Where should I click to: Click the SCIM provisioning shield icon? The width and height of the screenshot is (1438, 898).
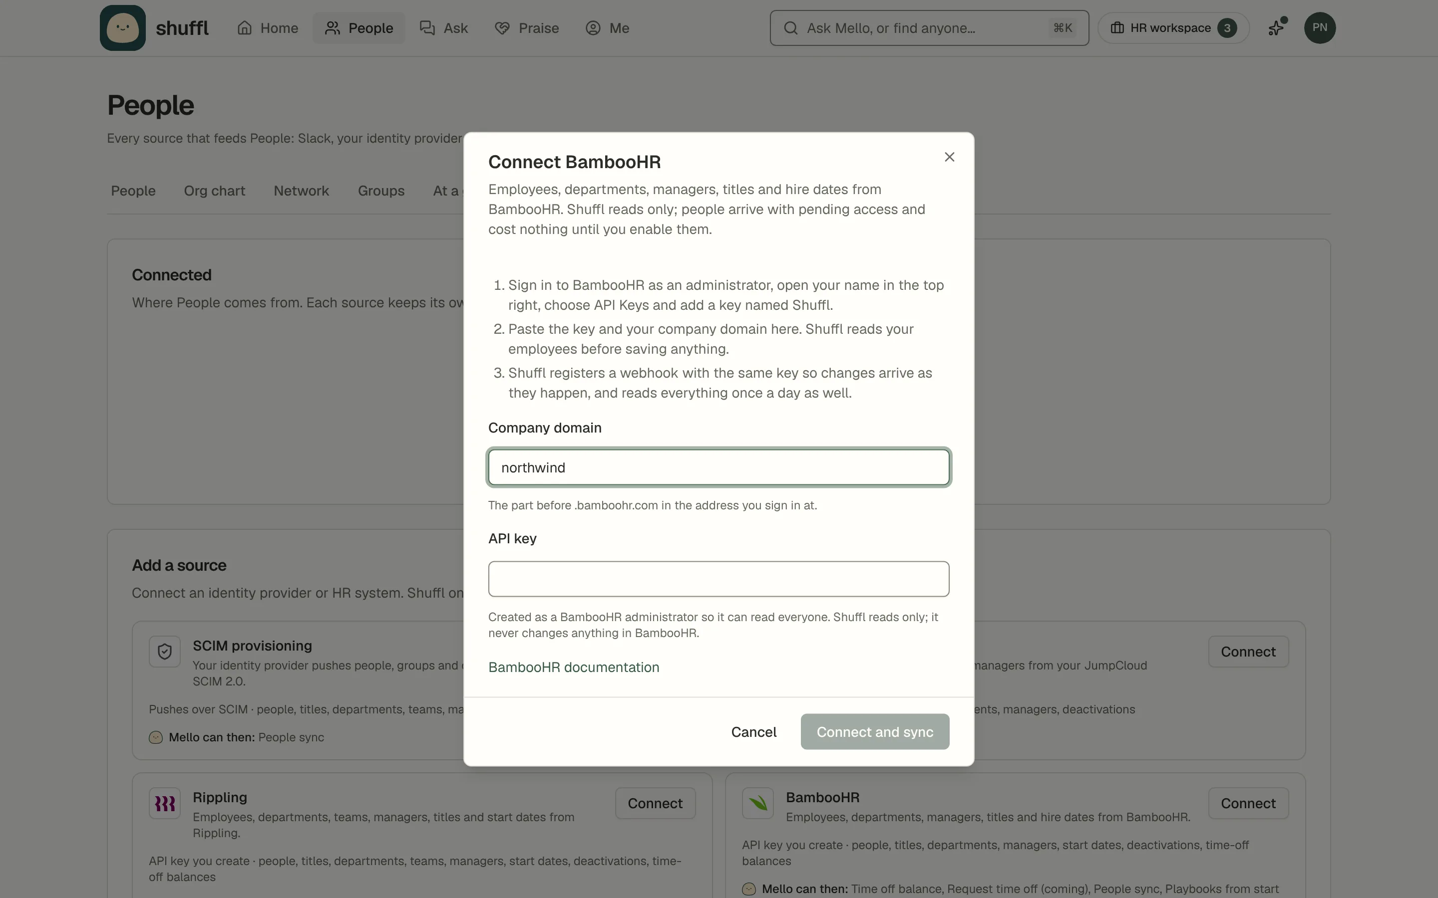(165, 652)
